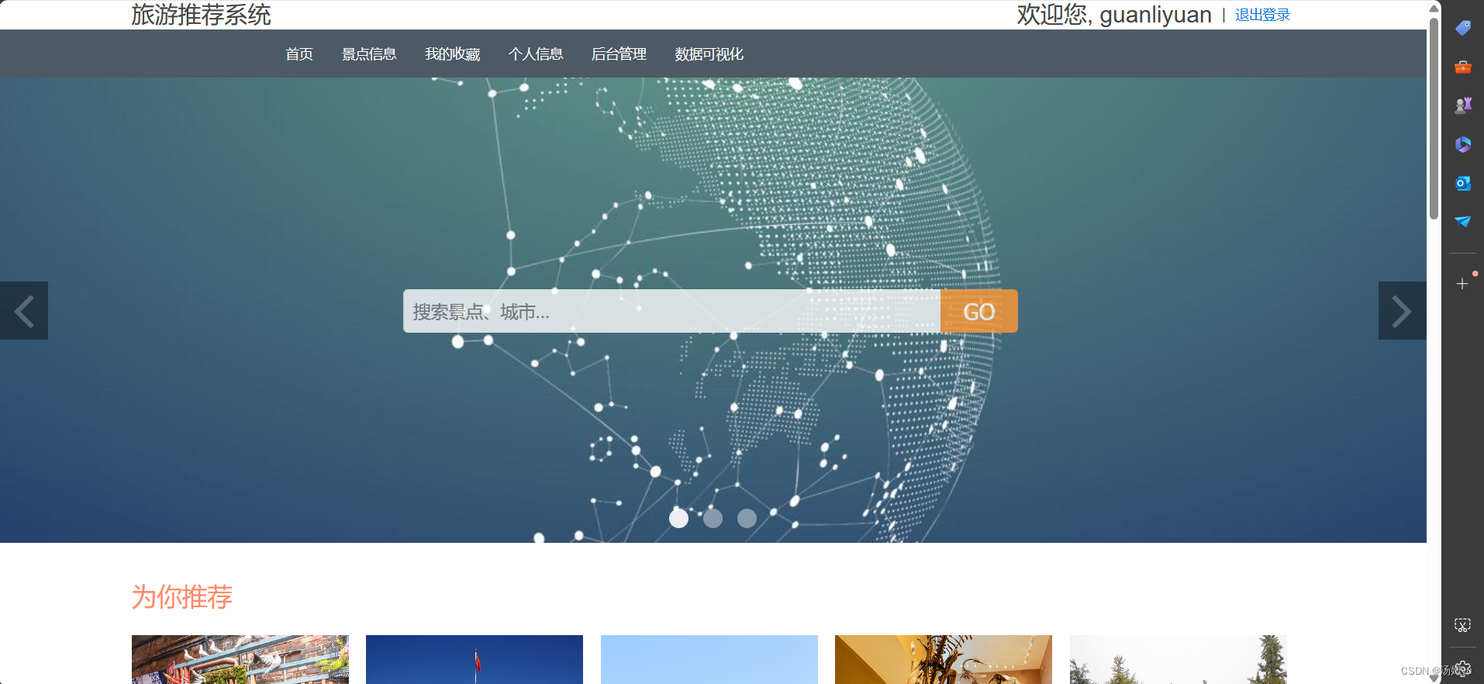The height and width of the screenshot is (684, 1484).
Task: Click the page vertical scrollbar thumb
Action: pyautogui.click(x=1434, y=118)
